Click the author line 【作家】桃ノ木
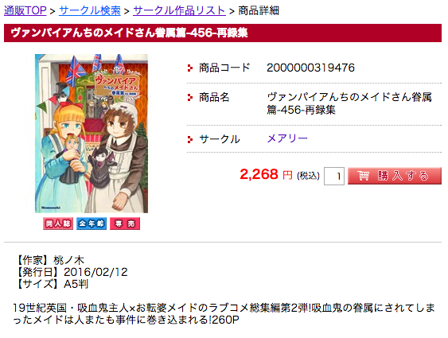This screenshot has width=448, height=338. [51, 260]
